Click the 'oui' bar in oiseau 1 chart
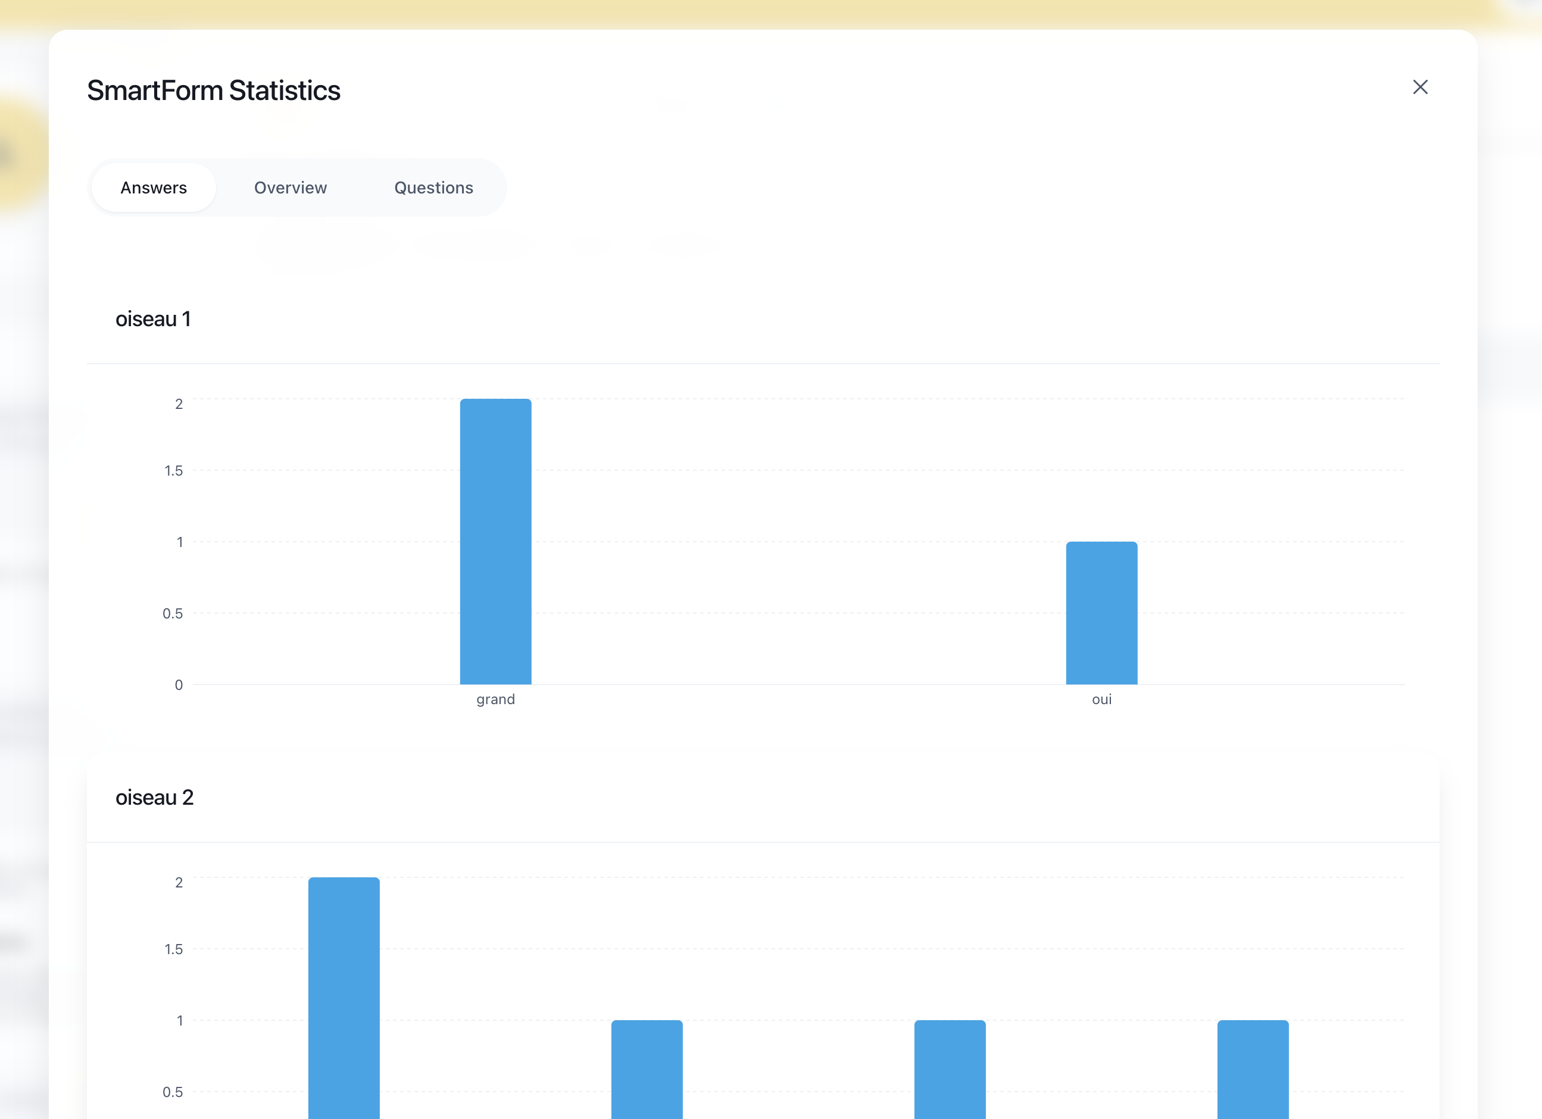 click(1101, 612)
